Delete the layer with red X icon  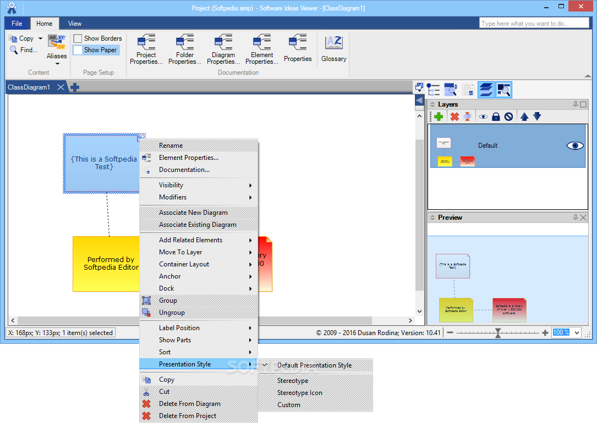click(x=454, y=116)
